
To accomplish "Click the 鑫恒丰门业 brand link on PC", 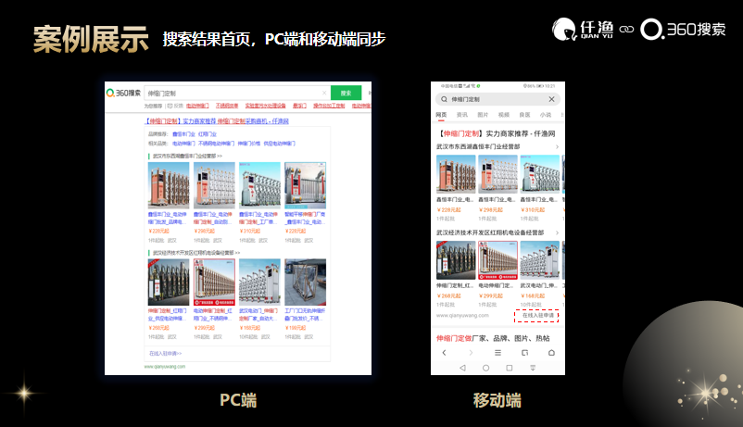I will click(x=183, y=134).
